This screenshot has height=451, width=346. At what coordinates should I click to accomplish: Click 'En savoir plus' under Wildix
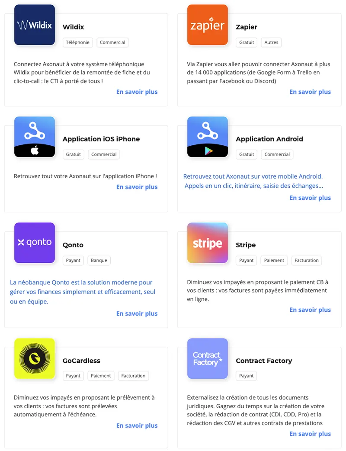point(137,92)
